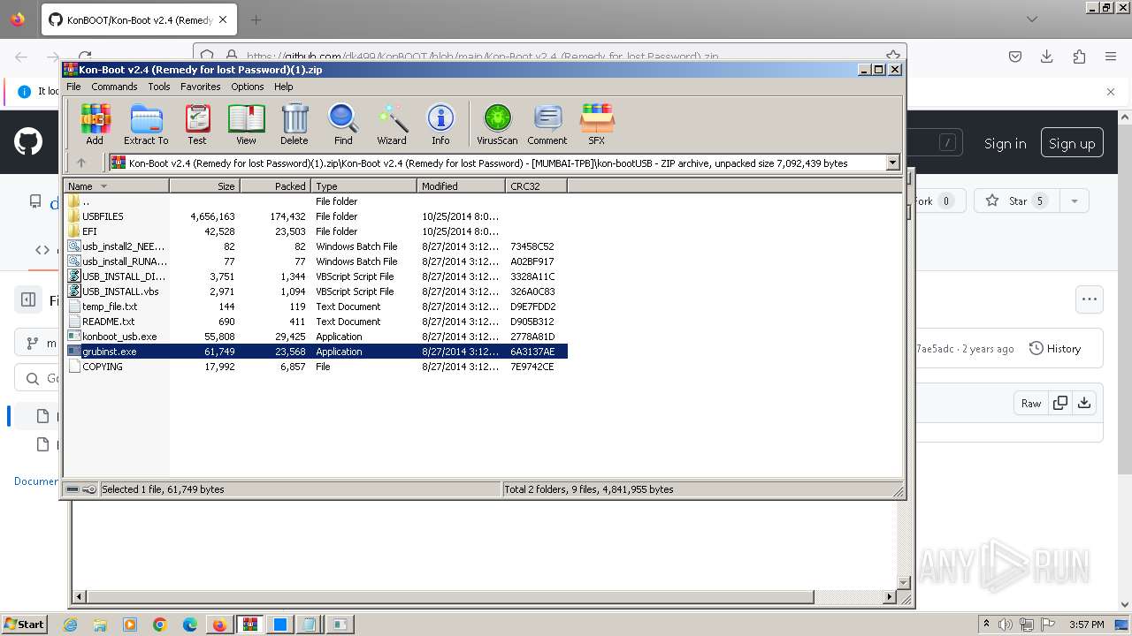This screenshot has height=636, width=1132.
Task: Sort by the Type column header
Action: [x=363, y=185]
